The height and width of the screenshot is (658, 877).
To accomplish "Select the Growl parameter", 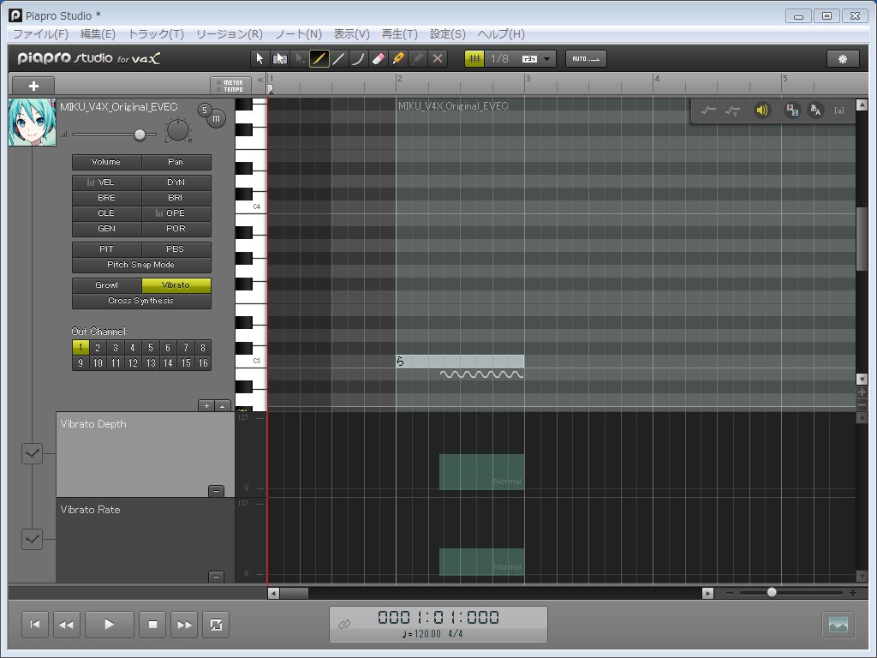I will click(106, 285).
